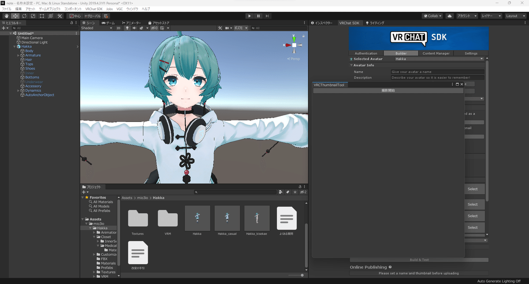Open the VGC menu
Image resolution: width=529 pixels, height=284 pixels.
click(x=119, y=9)
